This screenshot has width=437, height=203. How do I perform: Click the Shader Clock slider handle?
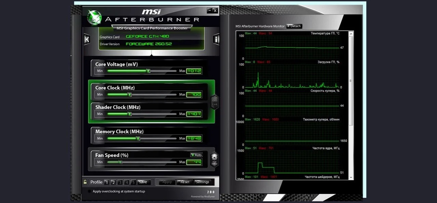tap(129, 114)
